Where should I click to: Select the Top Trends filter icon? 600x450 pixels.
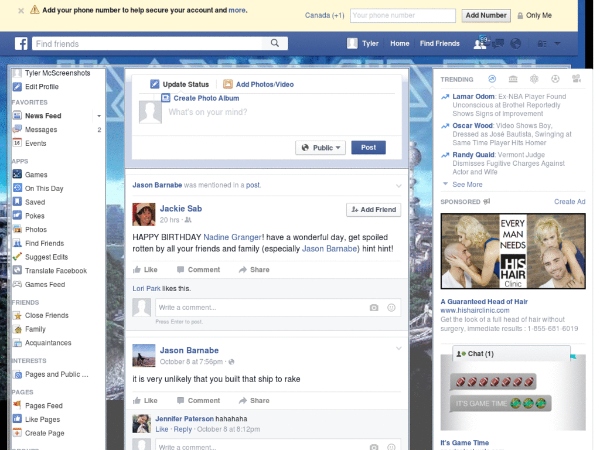492,79
